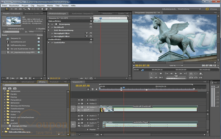Toggle Video 3 track eye visibility

(x=79, y=100)
